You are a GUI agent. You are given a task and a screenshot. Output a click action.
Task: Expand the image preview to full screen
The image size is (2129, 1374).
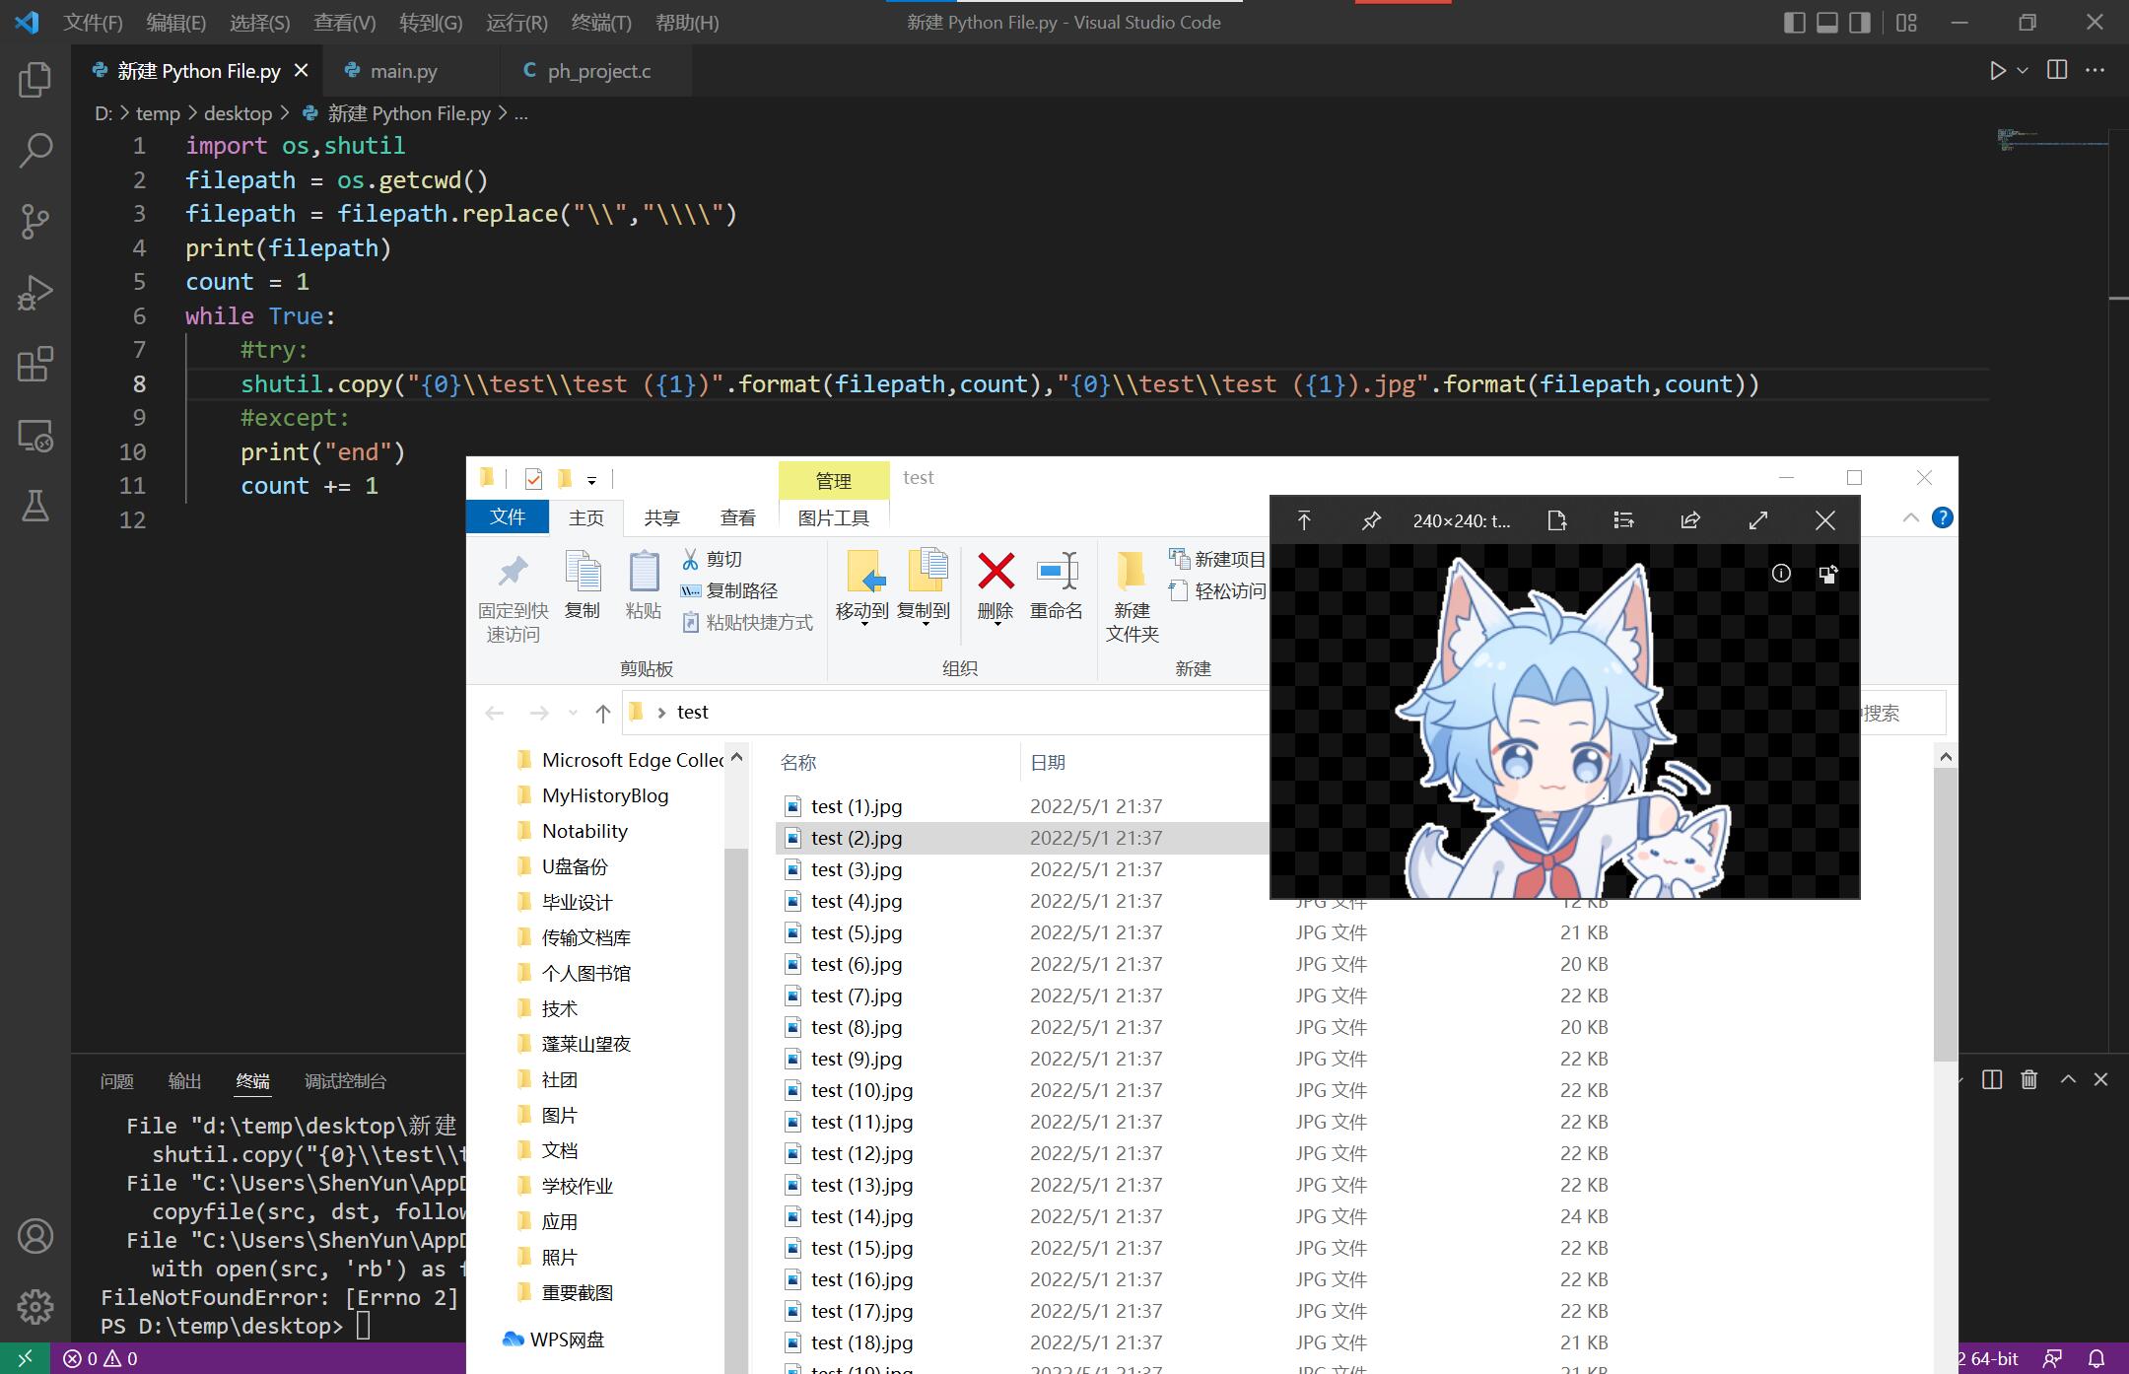pyautogui.click(x=1757, y=520)
